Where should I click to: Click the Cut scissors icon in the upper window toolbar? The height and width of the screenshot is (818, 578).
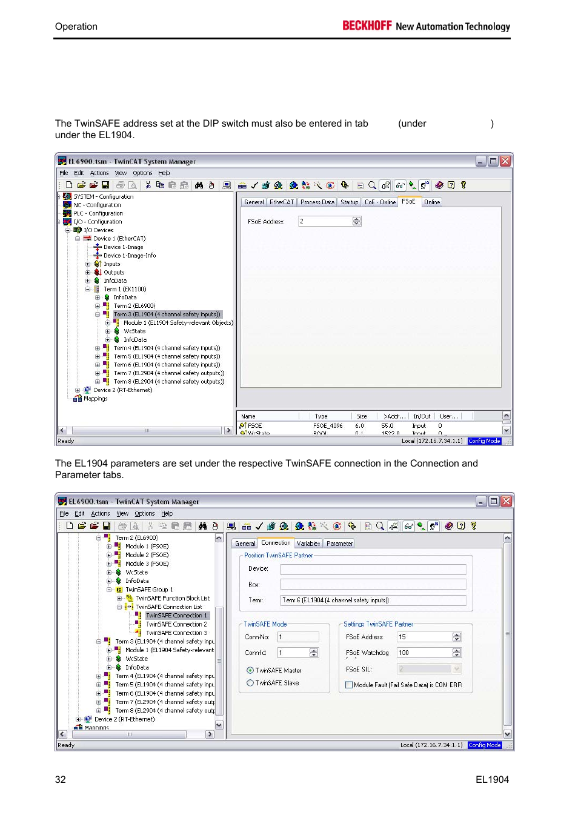pos(148,185)
